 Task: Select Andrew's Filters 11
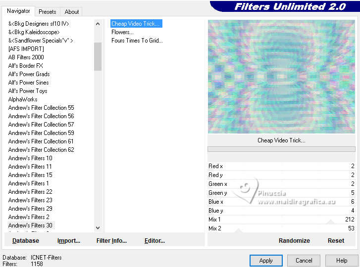[30, 167]
